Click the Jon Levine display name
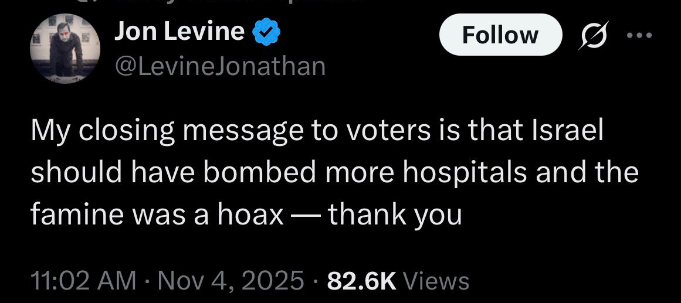Image resolution: width=681 pixels, height=303 pixels. 179,32
